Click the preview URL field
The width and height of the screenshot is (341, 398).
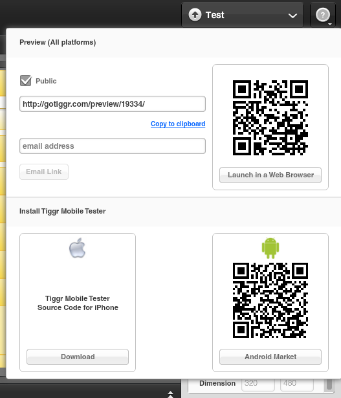coord(113,104)
